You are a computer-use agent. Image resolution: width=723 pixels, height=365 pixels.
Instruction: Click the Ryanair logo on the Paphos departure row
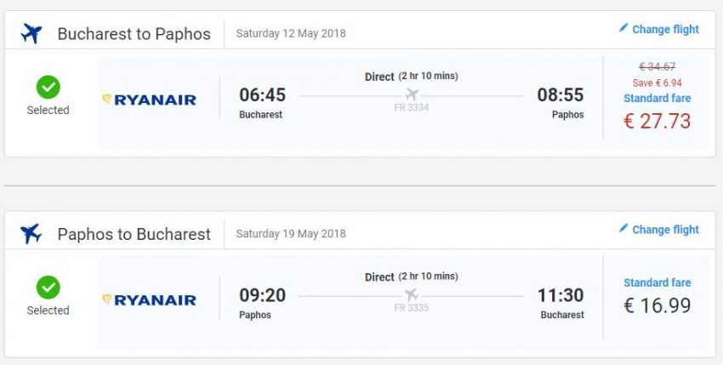(150, 299)
